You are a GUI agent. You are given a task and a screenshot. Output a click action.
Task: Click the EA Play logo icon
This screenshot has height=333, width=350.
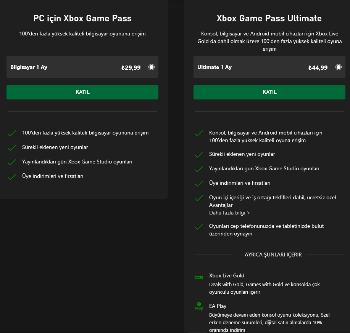(x=199, y=306)
